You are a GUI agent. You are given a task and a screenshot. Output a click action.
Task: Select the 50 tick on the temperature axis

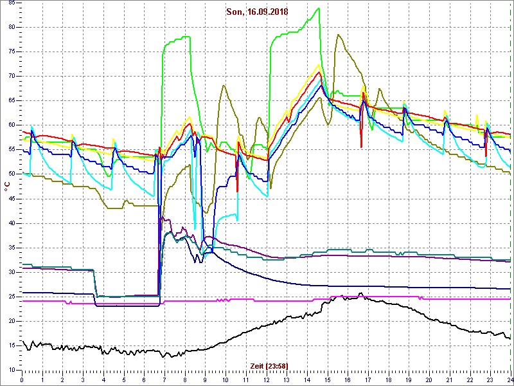(x=12, y=174)
